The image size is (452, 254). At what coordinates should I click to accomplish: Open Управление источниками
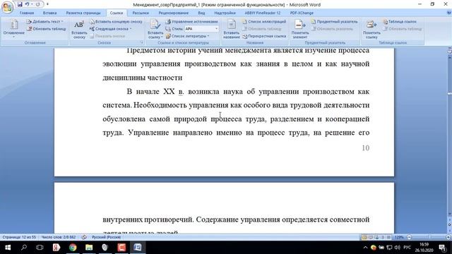(x=191, y=22)
